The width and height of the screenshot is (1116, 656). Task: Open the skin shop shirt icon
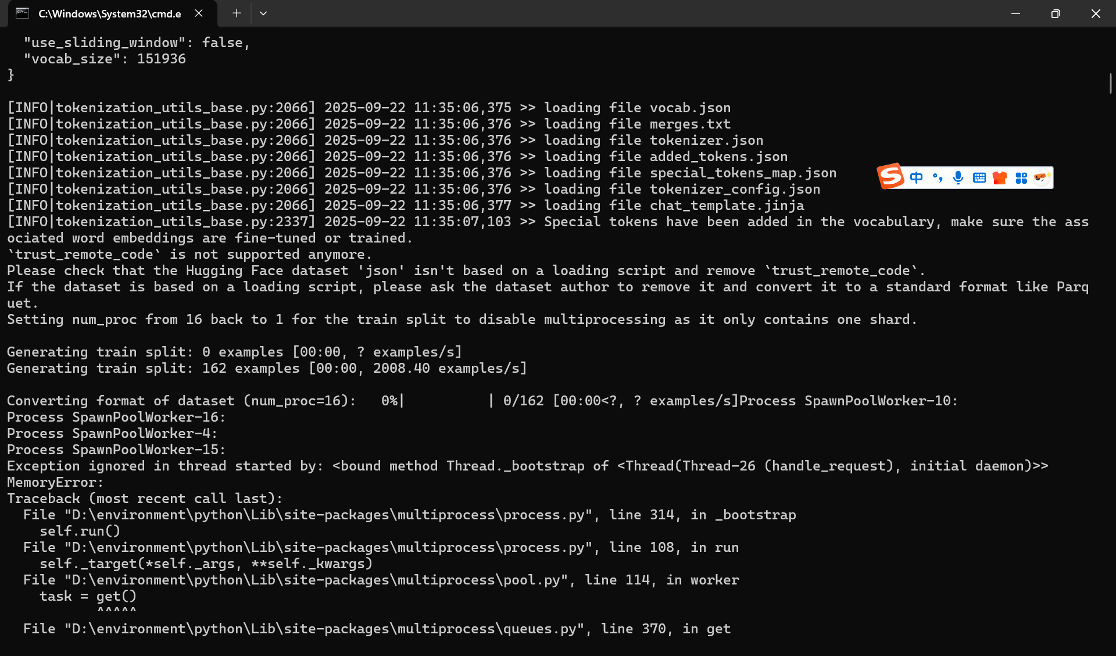coord(1000,178)
